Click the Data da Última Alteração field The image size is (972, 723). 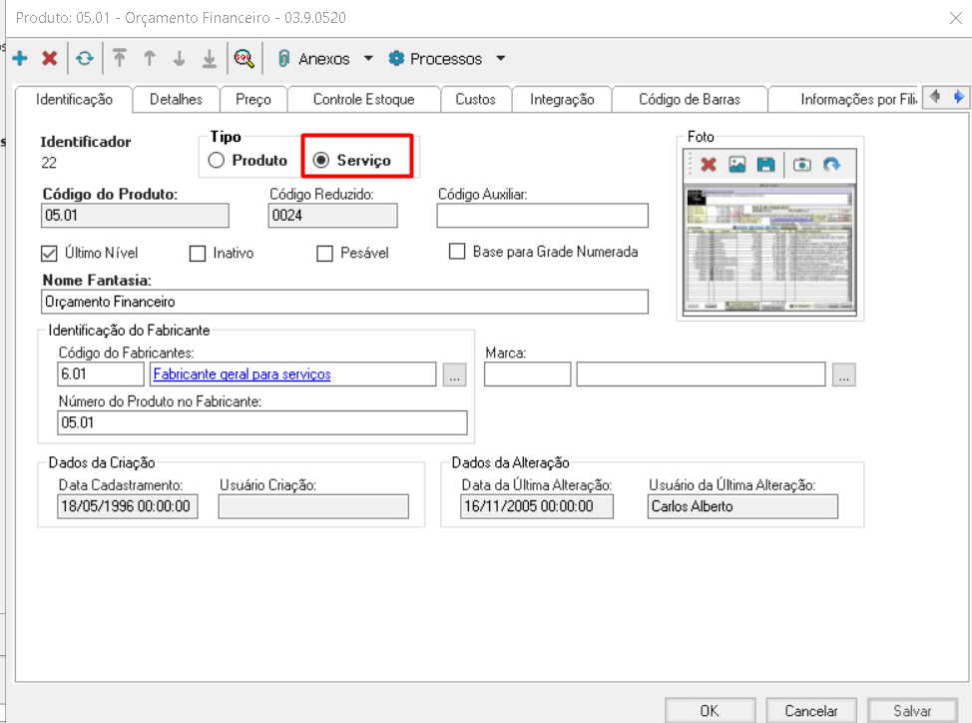coord(537,506)
